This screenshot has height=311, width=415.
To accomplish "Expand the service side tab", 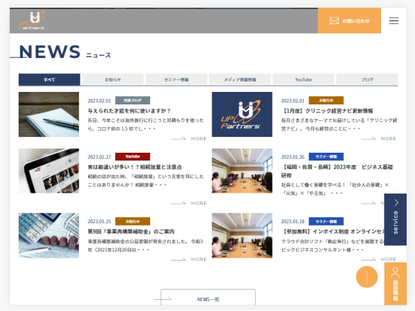I will [x=396, y=220].
